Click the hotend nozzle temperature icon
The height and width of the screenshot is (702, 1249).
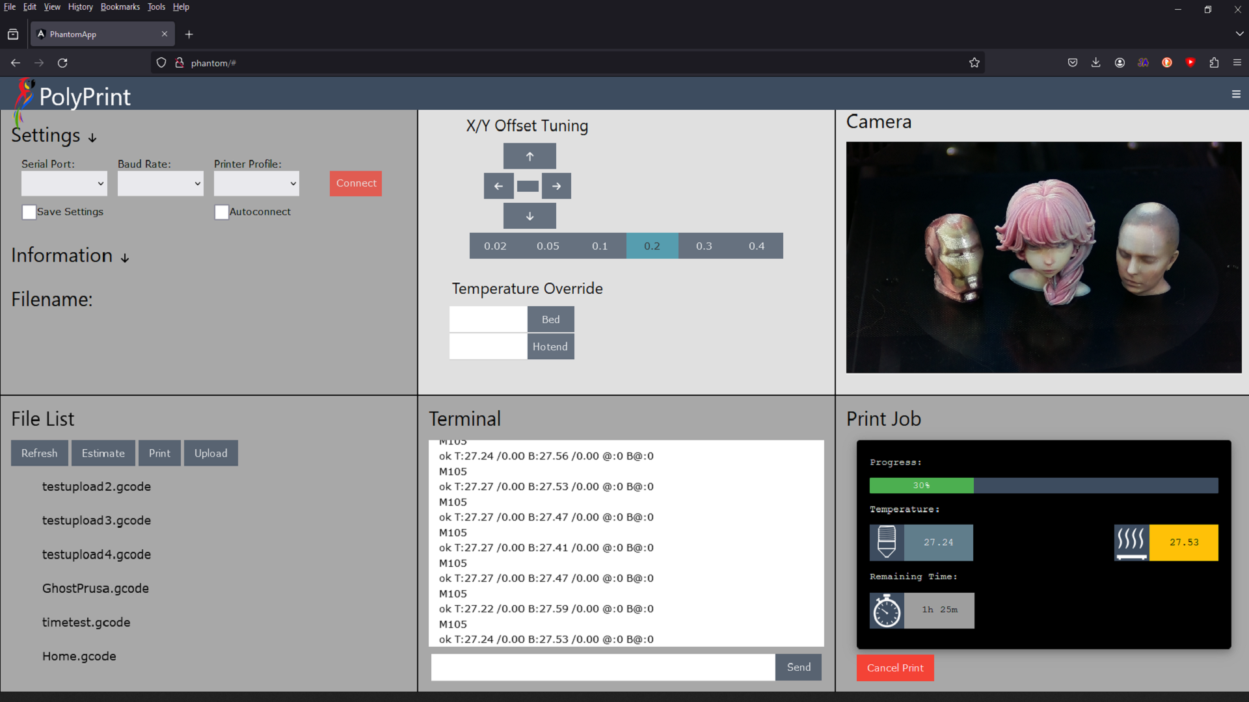point(886,542)
